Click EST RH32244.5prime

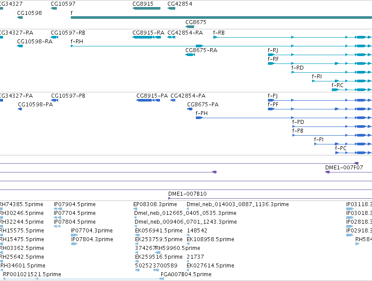click(x=21, y=222)
